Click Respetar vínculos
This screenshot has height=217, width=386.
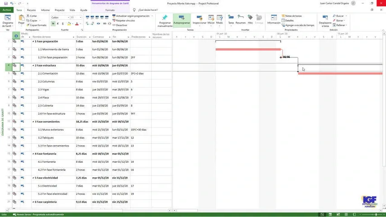tap(124, 20)
